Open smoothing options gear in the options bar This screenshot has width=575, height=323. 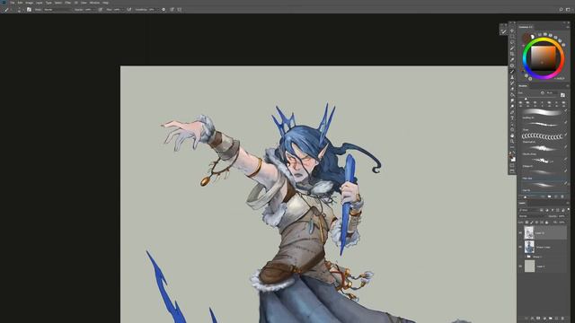[164, 10]
